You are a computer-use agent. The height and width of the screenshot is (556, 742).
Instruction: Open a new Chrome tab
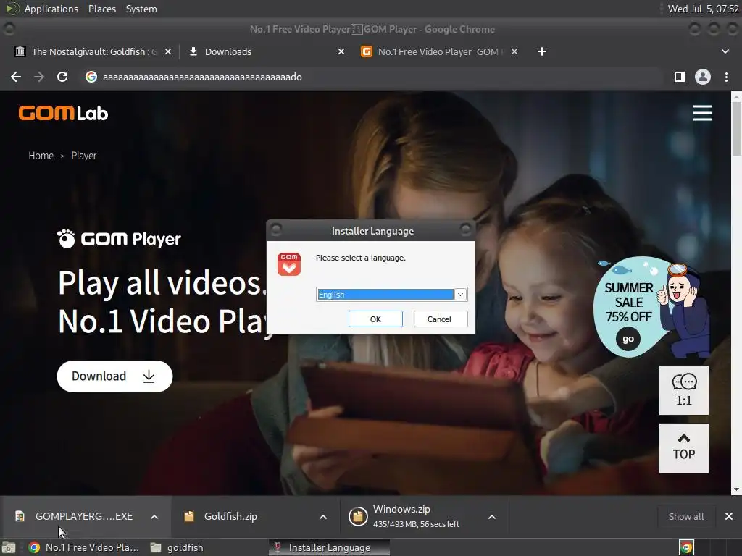pyautogui.click(x=542, y=51)
